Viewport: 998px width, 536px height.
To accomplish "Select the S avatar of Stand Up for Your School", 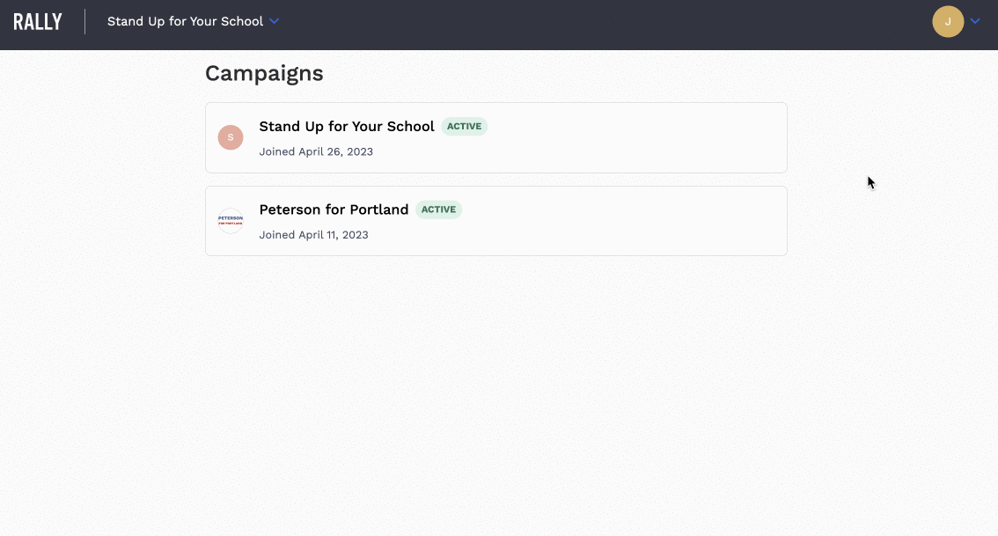I will click(x=231, y=137).
